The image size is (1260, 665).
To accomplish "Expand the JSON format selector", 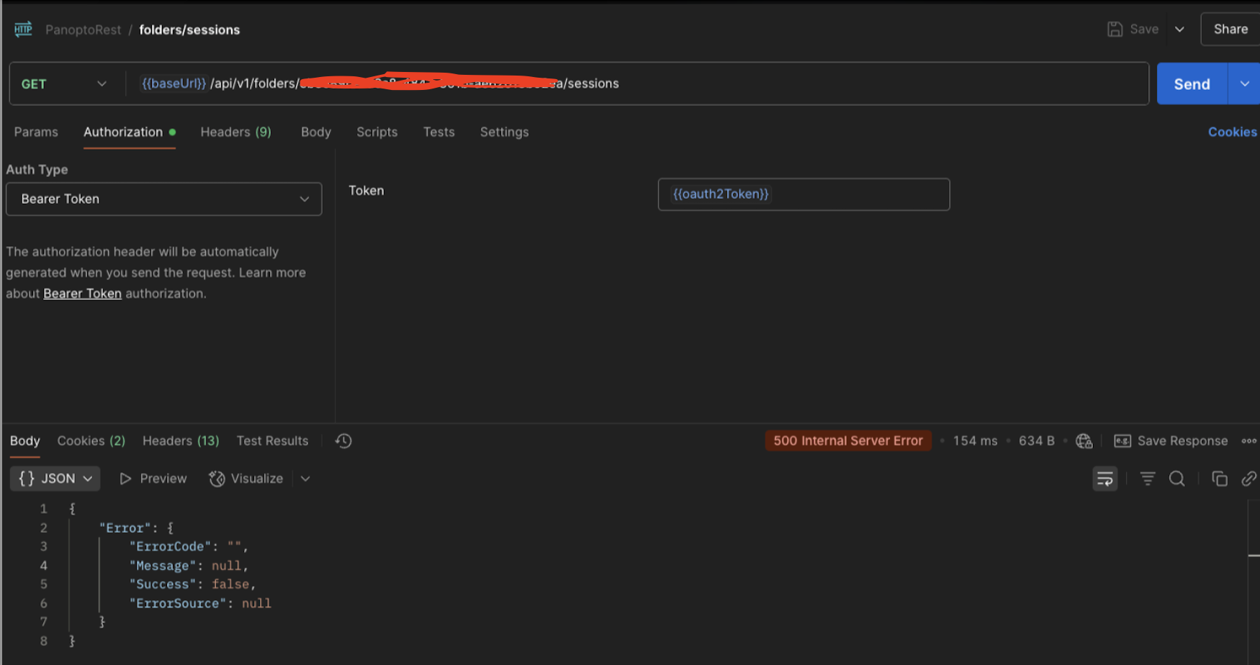I will (55, 479).
